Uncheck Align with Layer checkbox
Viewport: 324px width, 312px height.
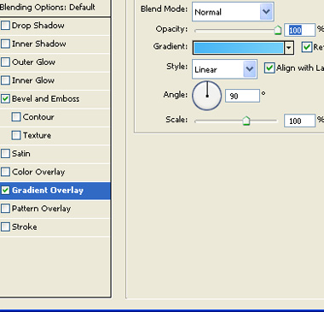coord(269,68)
